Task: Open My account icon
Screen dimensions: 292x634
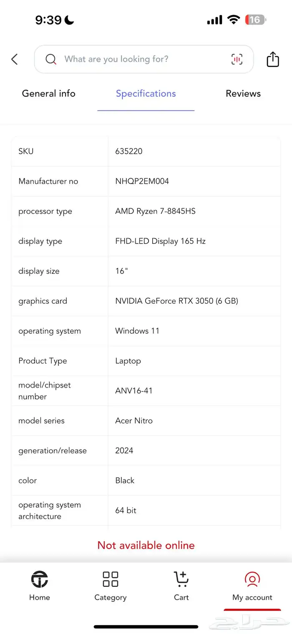Action: (x=252, y=586)
